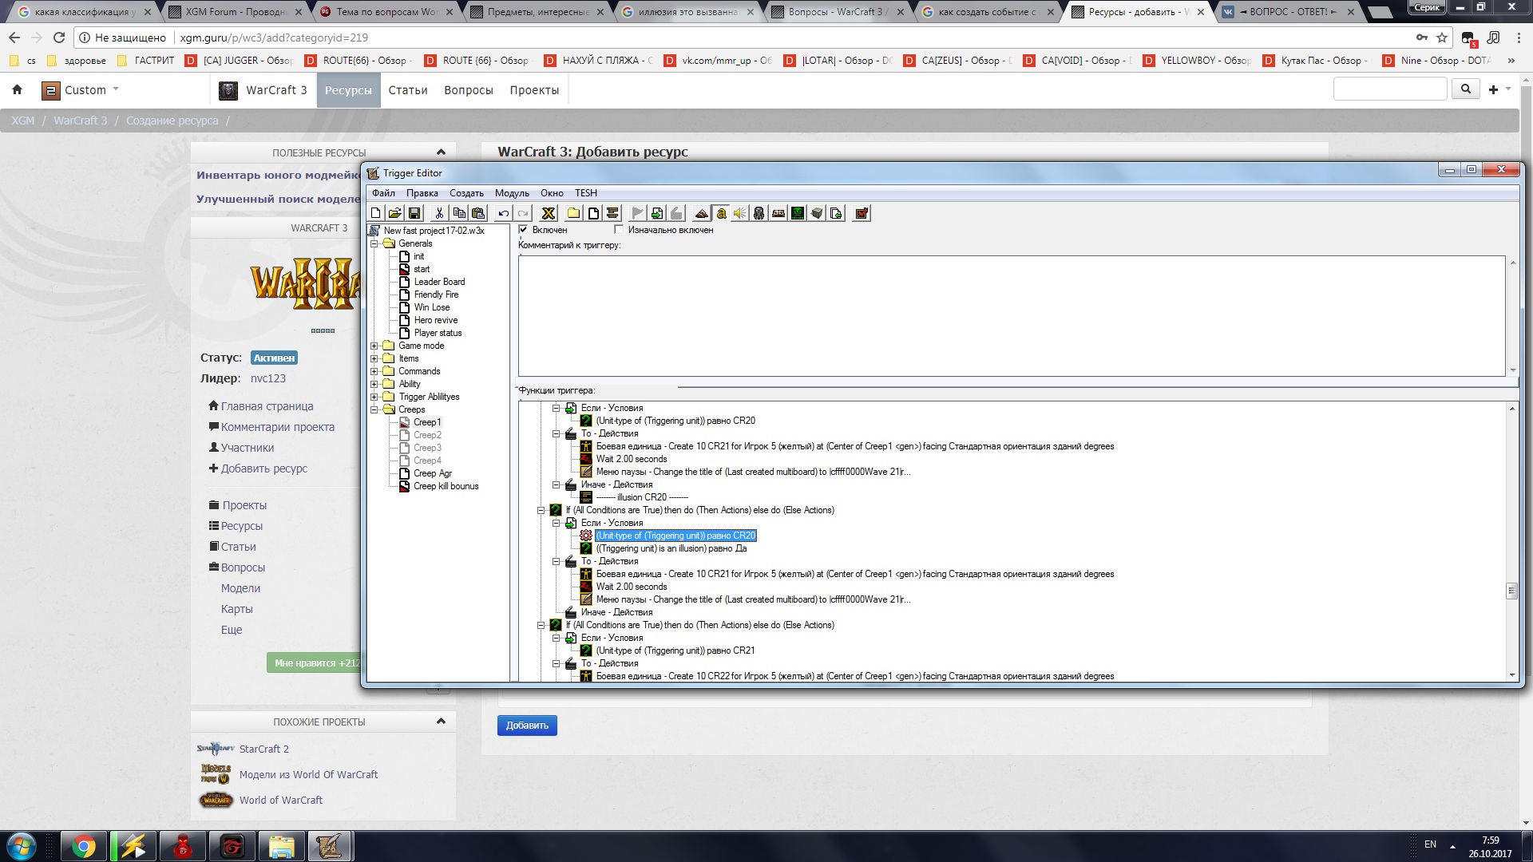Image resolution: width=1533 pixels, height=862 pixels.
Task: Collapse the Generals folder in trigger tree
Action: pos(374,243)
